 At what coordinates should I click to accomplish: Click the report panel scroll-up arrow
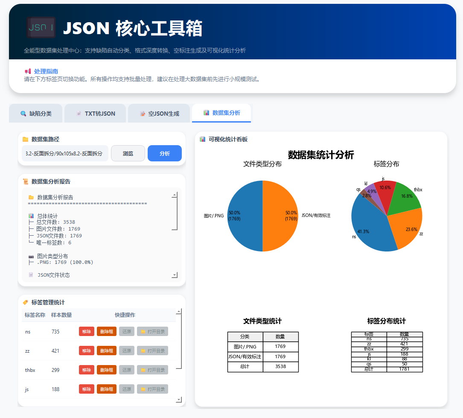[x=175, y=195]
